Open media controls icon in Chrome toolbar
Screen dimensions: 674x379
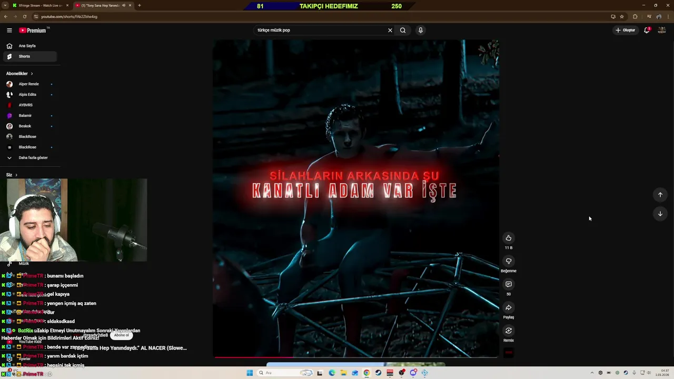650,16
